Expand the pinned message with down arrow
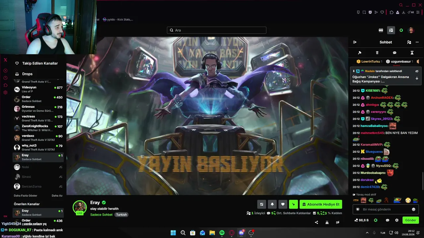 click(417, 78)
